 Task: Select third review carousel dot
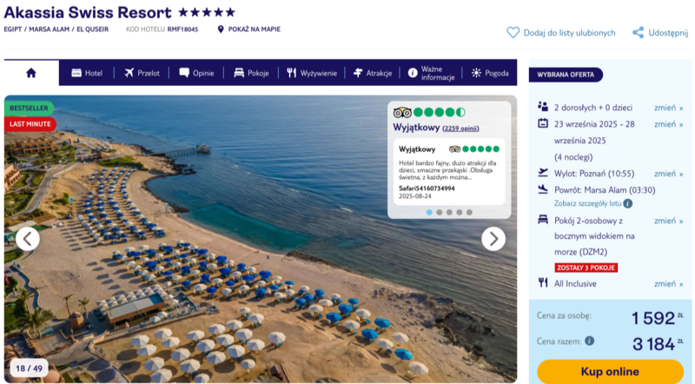pyautogui.click(x=449, y=212)
